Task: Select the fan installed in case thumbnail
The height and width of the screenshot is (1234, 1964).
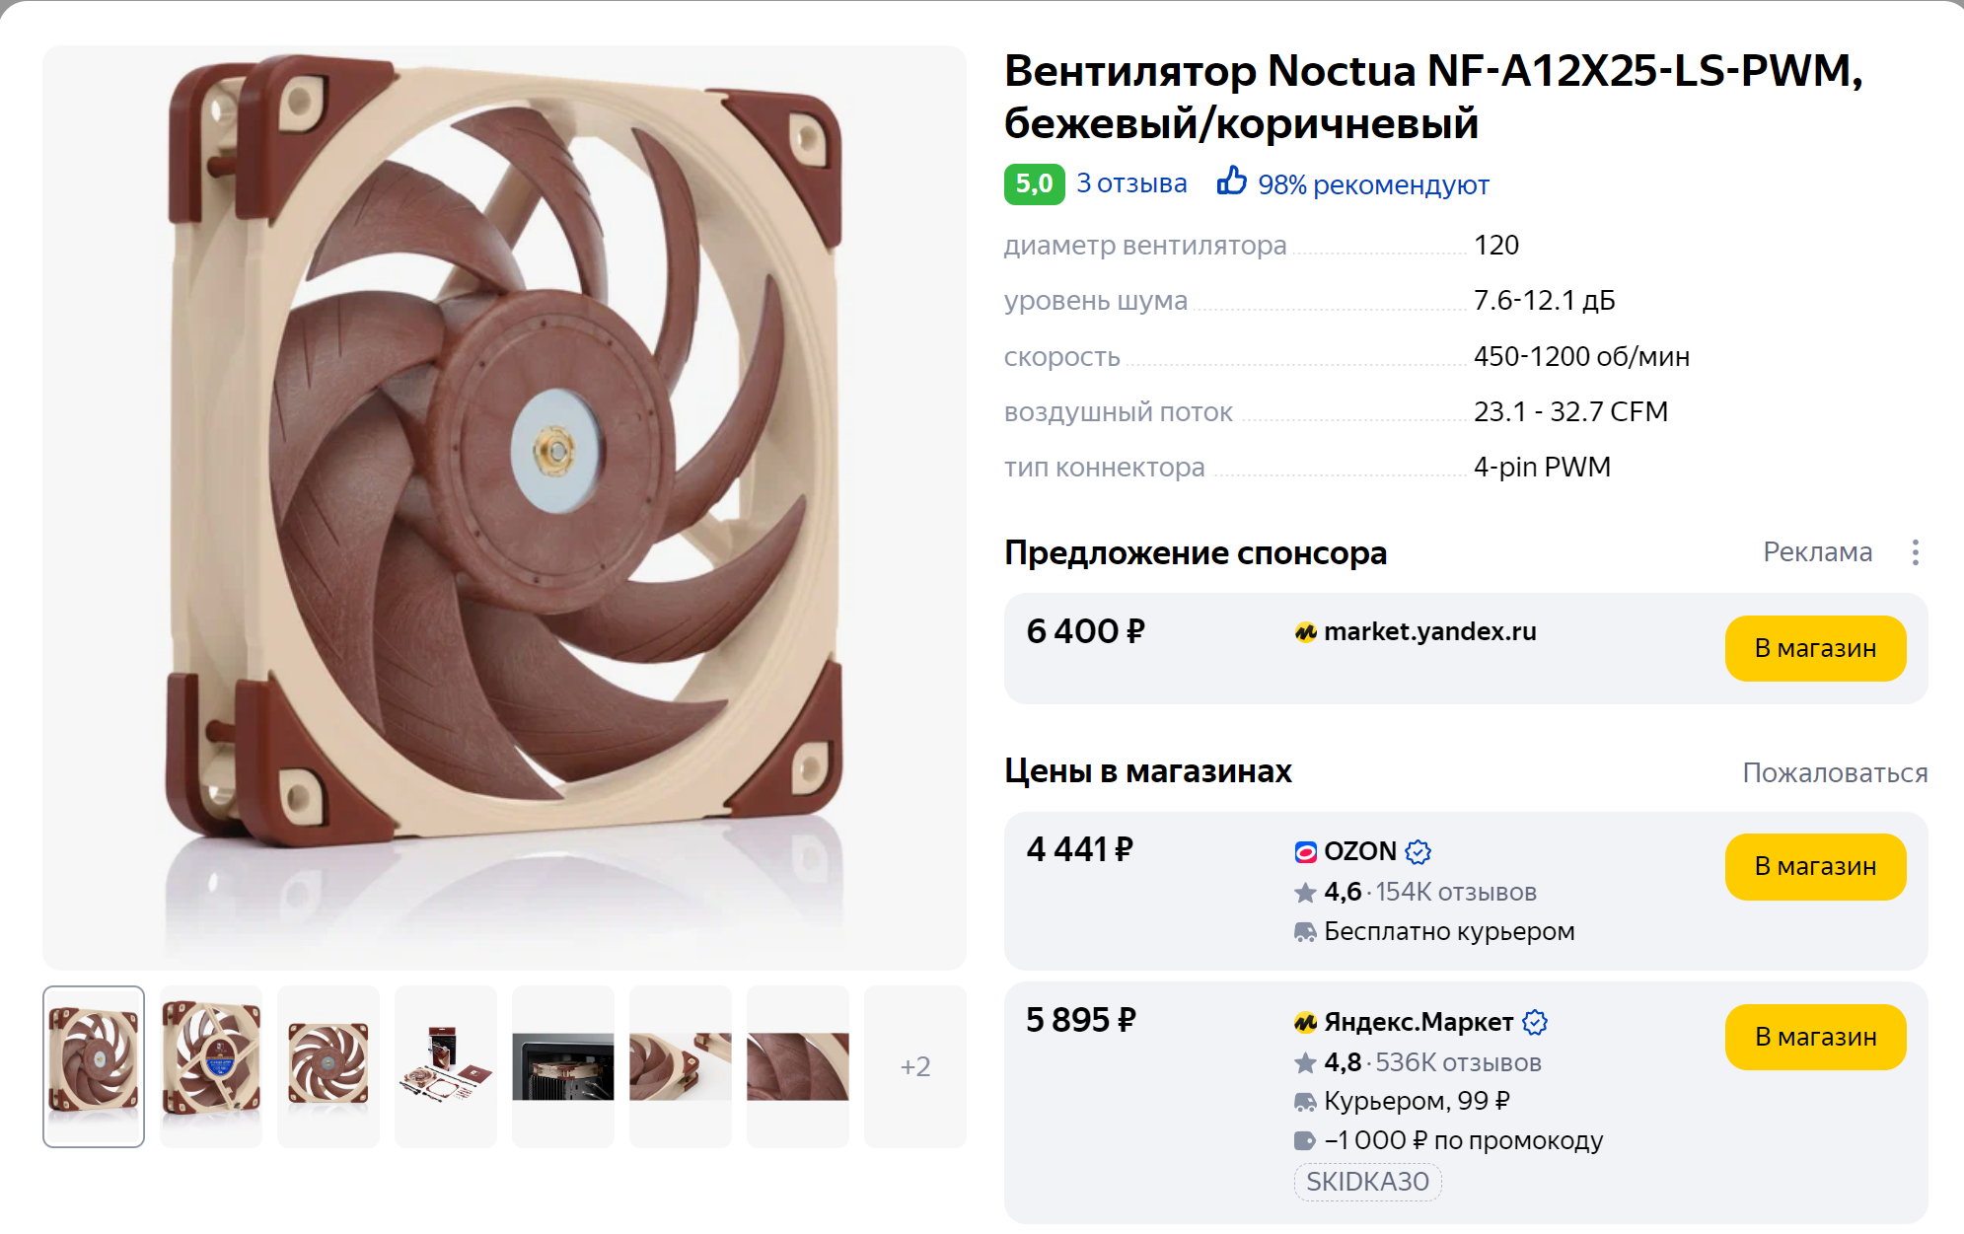Action: tap(563, 1066)
